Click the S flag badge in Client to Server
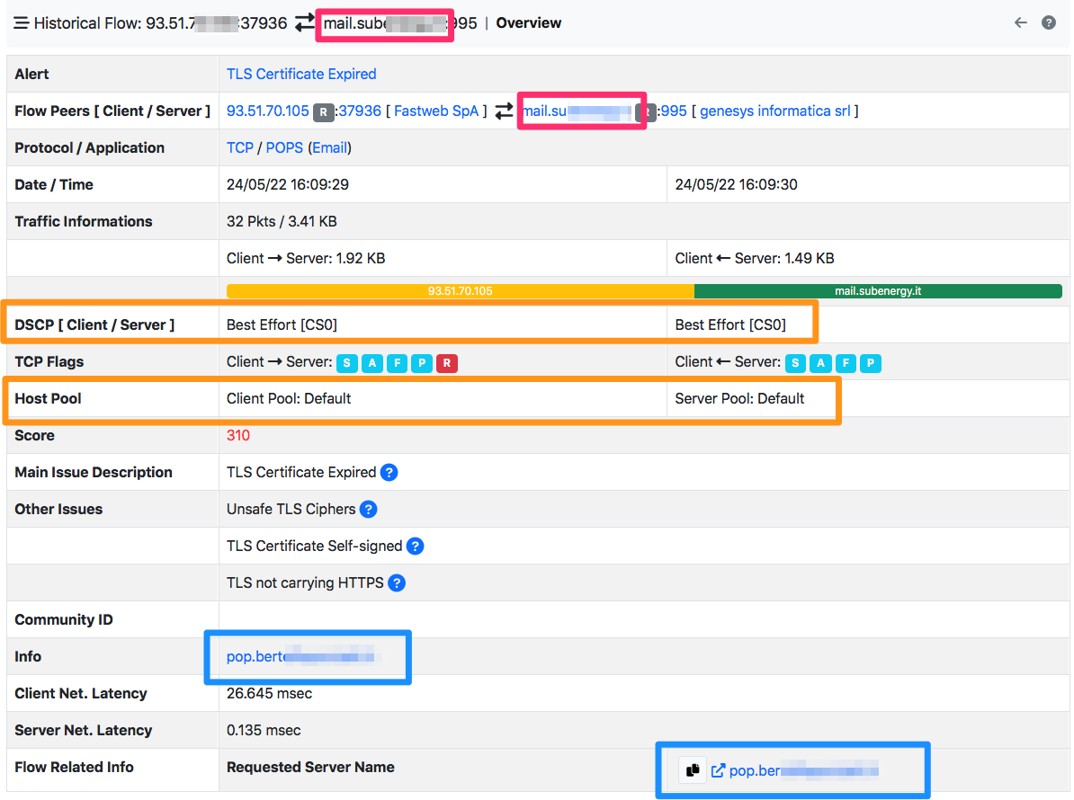This screenshot has width=1074, height=800. pyautogui.click(x=346, y=363)
